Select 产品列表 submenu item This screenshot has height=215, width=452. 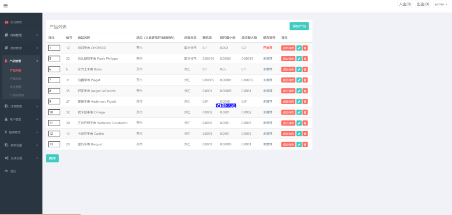(15, 70)
